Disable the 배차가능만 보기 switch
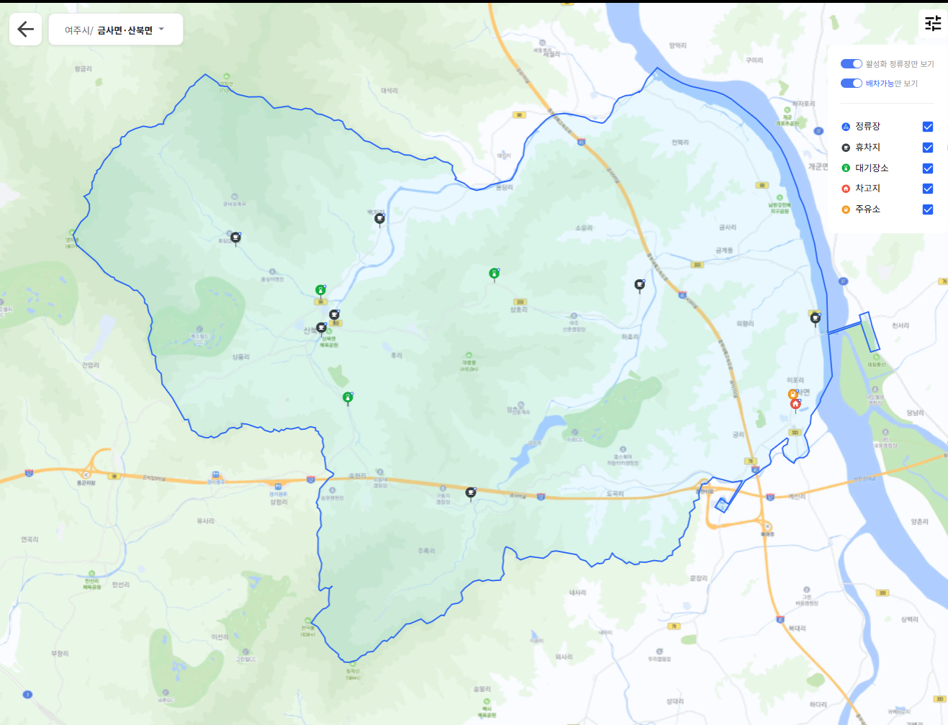 click(x=851, y=84)
